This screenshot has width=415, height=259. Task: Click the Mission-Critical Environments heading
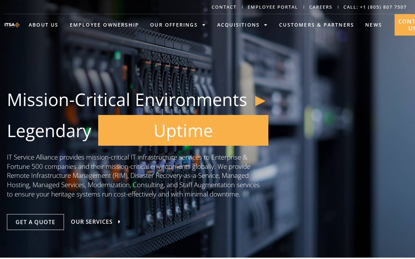coord(127,100)
